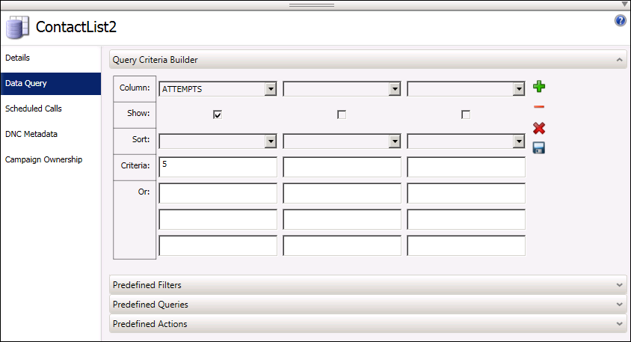631x342 pixels.
Task: Click the green plus add column icon
Action: (x=539, y=88)
